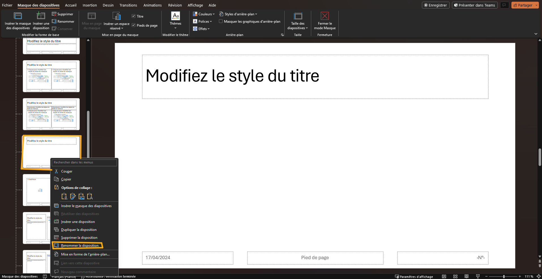Paste as picture icon
This screenshot has height=279, width=542.
point(82,196)
